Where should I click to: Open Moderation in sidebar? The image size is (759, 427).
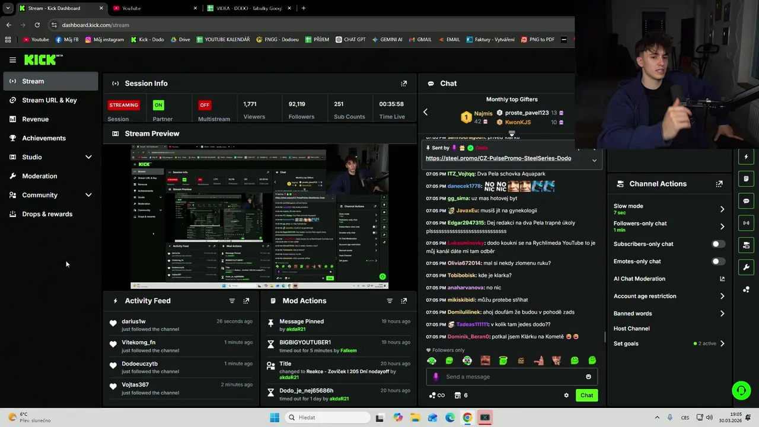pos(50,176)
